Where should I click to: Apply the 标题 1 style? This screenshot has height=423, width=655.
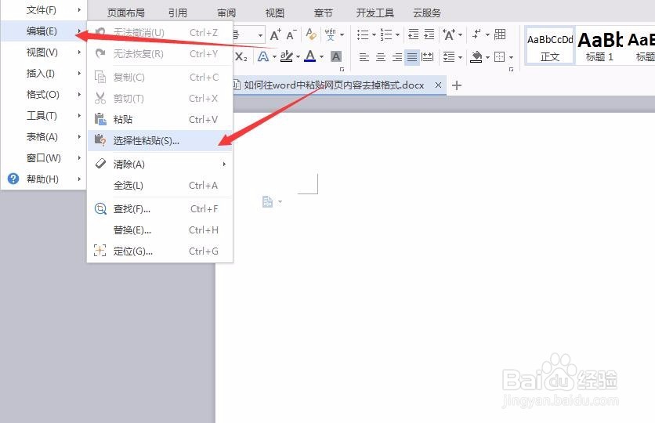point(600,46)
